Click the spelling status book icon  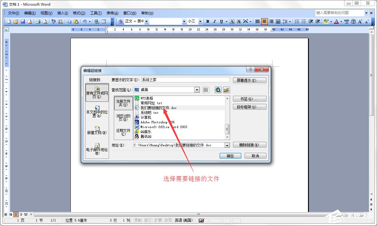[x=201, y=221]
